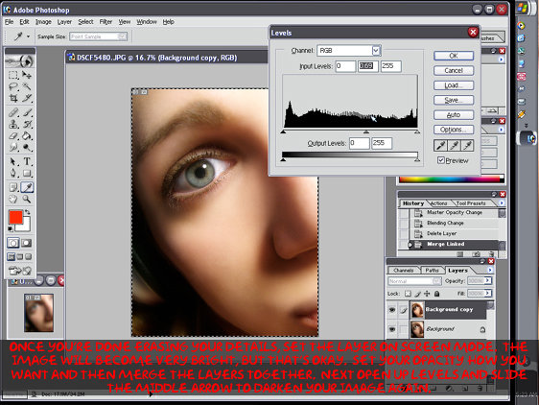The width and height of the screenshot is (539, 405).
Task: Open the tool preset picker arrow
Action: 28,36
